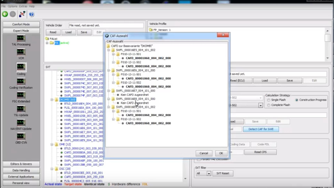Image resolution: width=334 pixels, height=188 pixels.
Task: Click Read CPS button
Action: tap(260, 152)
